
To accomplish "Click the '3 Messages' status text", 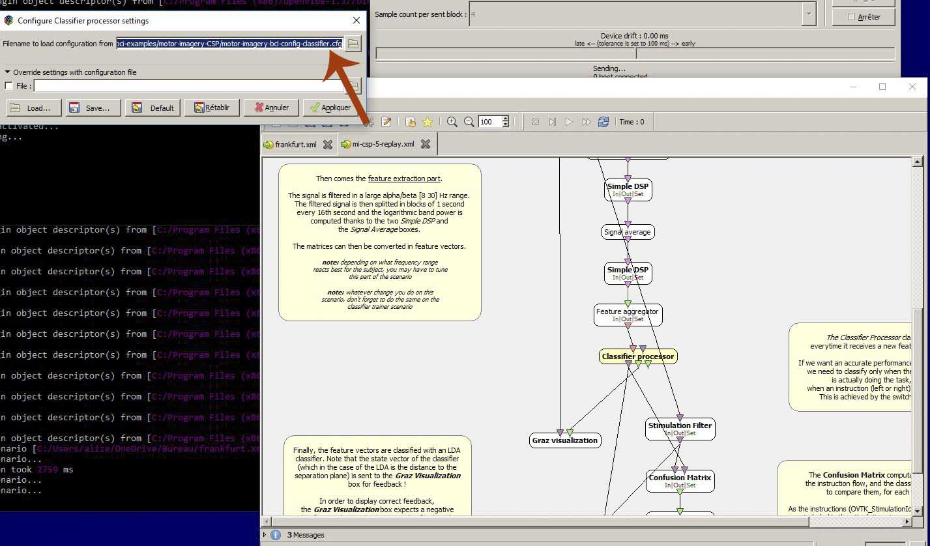I will click(306, 535).
